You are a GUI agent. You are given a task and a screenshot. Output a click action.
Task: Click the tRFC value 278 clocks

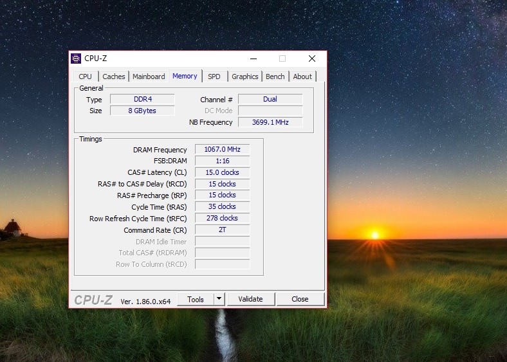point(223,218)
